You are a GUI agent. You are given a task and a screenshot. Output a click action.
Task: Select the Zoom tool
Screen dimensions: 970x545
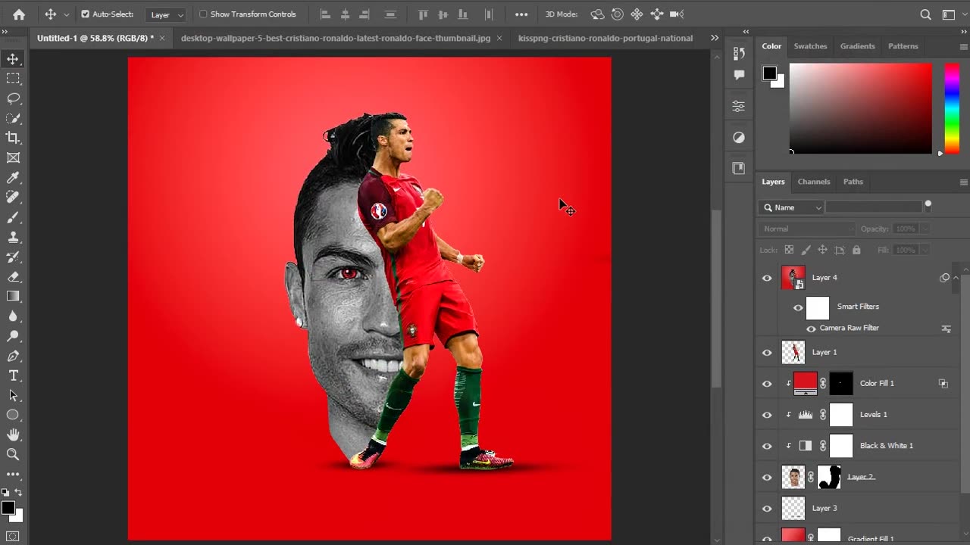click(x=13, y=454)
